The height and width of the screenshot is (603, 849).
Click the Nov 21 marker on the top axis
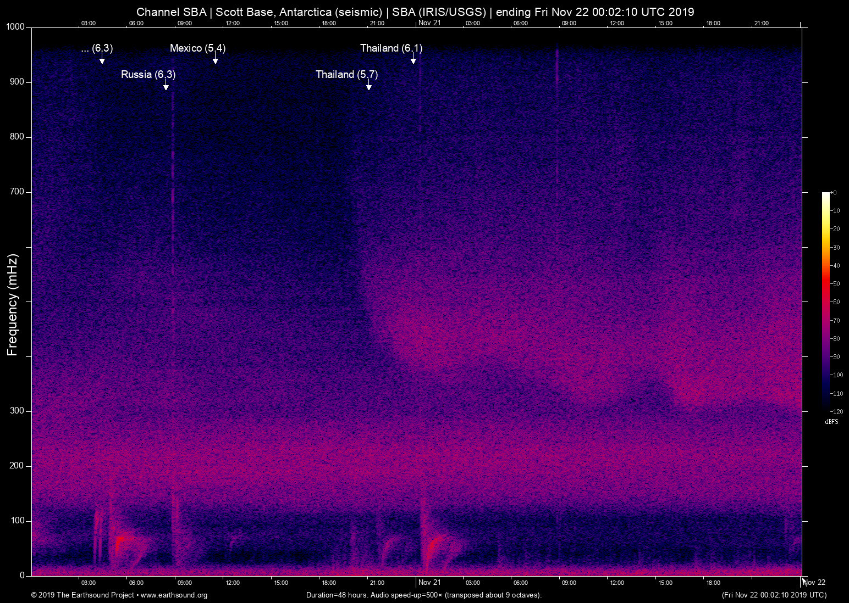pos(429,23)
